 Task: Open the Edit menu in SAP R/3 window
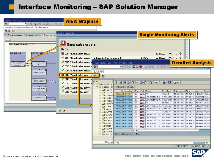109,63
